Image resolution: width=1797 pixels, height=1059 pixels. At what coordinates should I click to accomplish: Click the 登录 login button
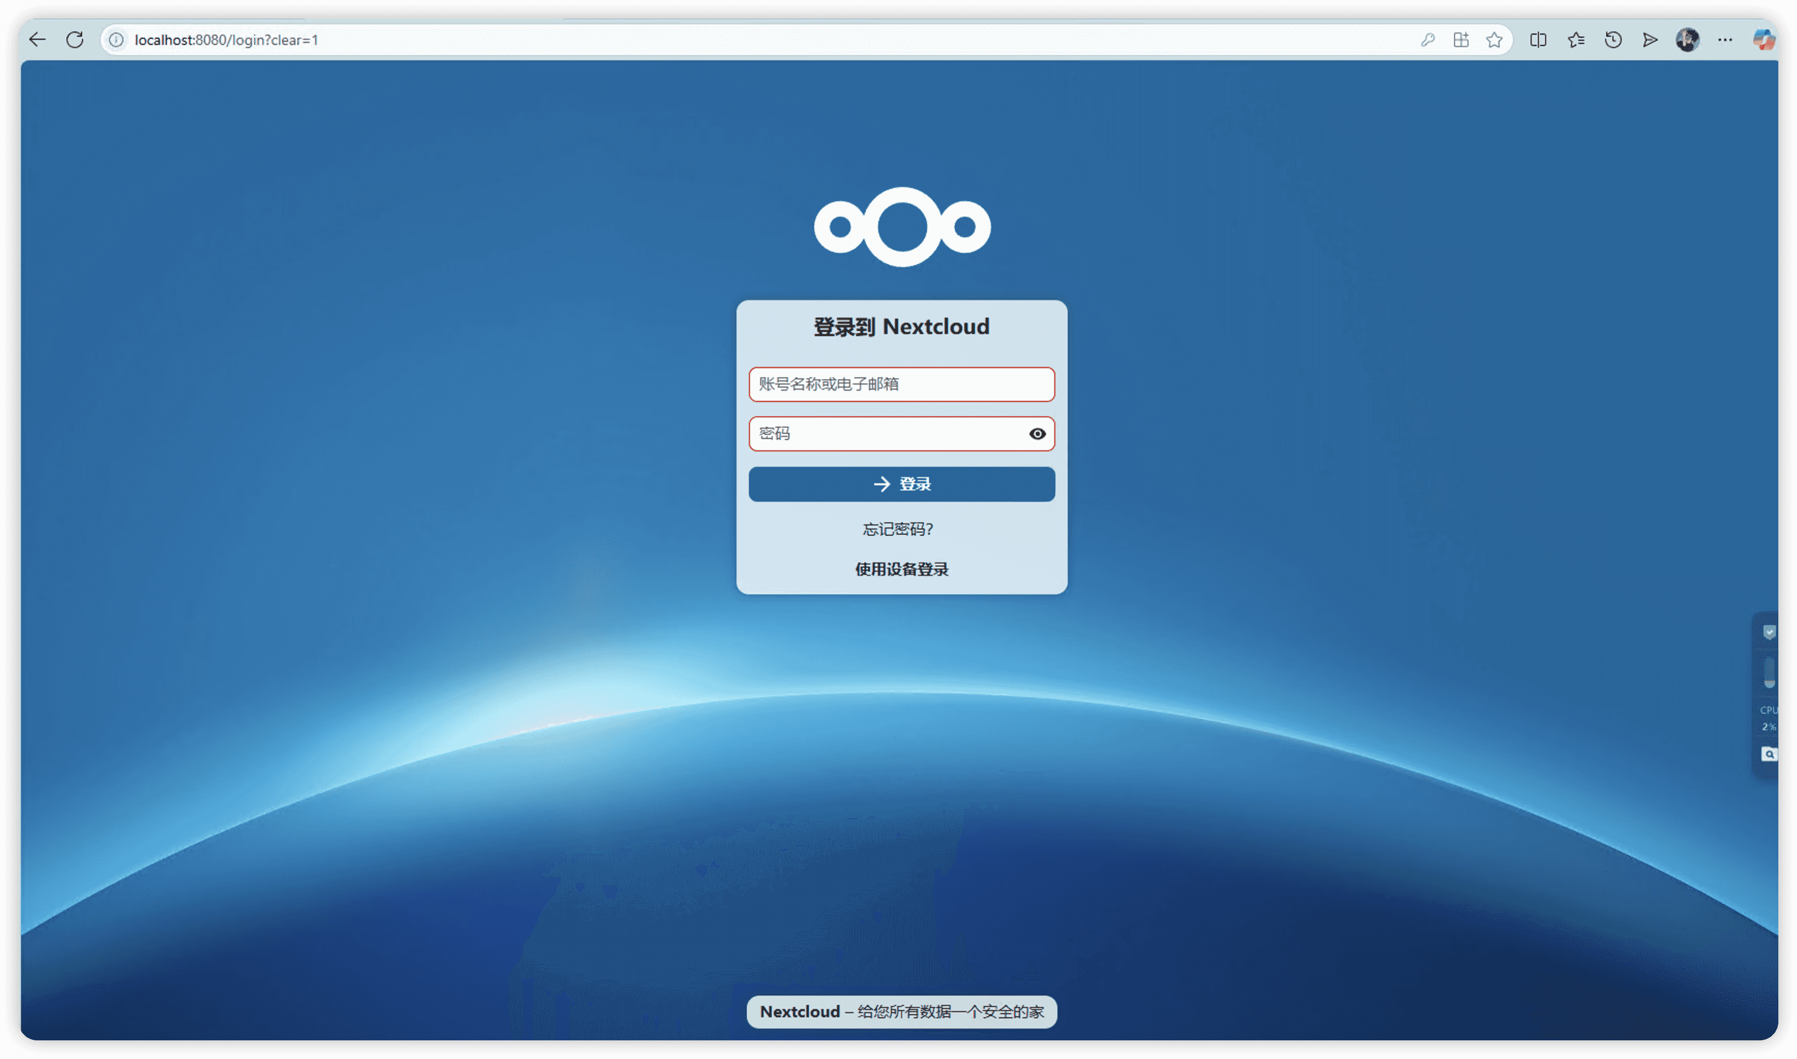(x=902, y=484)
